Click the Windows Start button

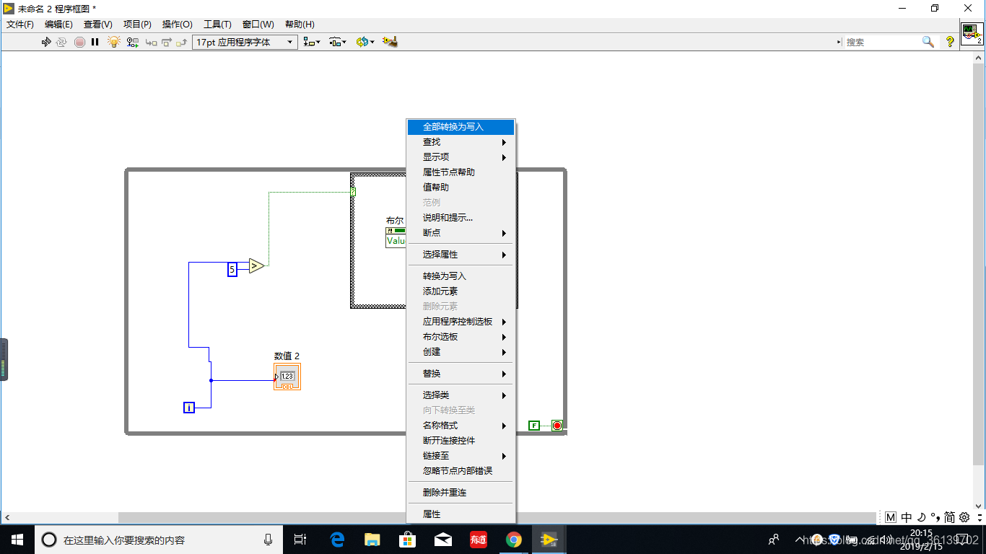click(x=17, y=540)
